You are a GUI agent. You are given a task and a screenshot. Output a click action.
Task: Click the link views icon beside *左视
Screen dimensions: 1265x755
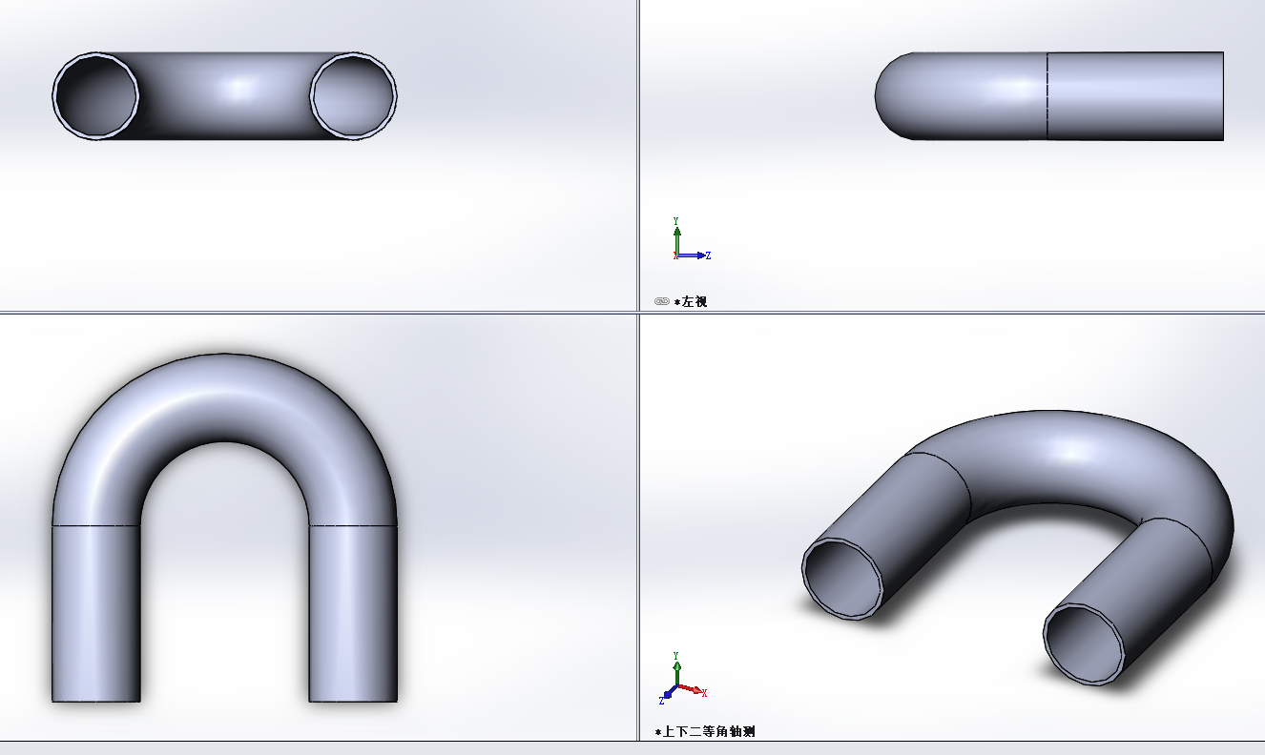662,301
